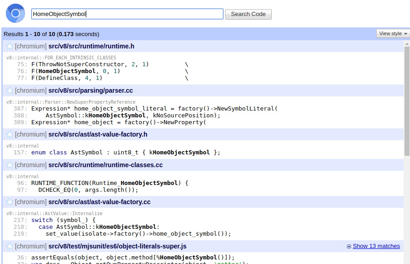Viewport: 410px width, 264px height.
Task: Star the ast-value-factory.h result
Action: [10, 134]
